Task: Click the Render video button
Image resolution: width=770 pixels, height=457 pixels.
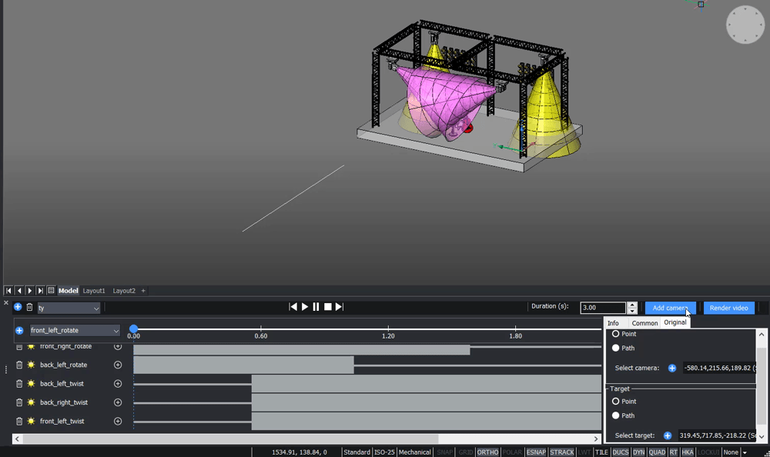Action: (728, 308)
